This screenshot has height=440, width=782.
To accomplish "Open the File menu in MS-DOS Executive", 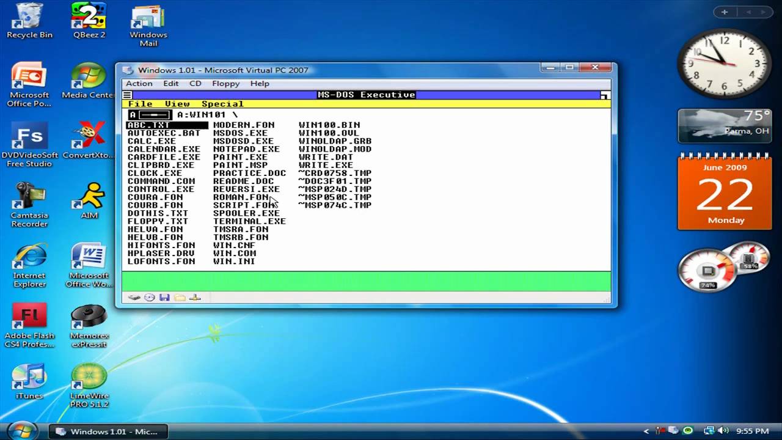I will (141, 104).
